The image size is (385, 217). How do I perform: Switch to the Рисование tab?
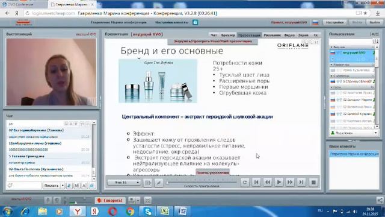point(272,35)
